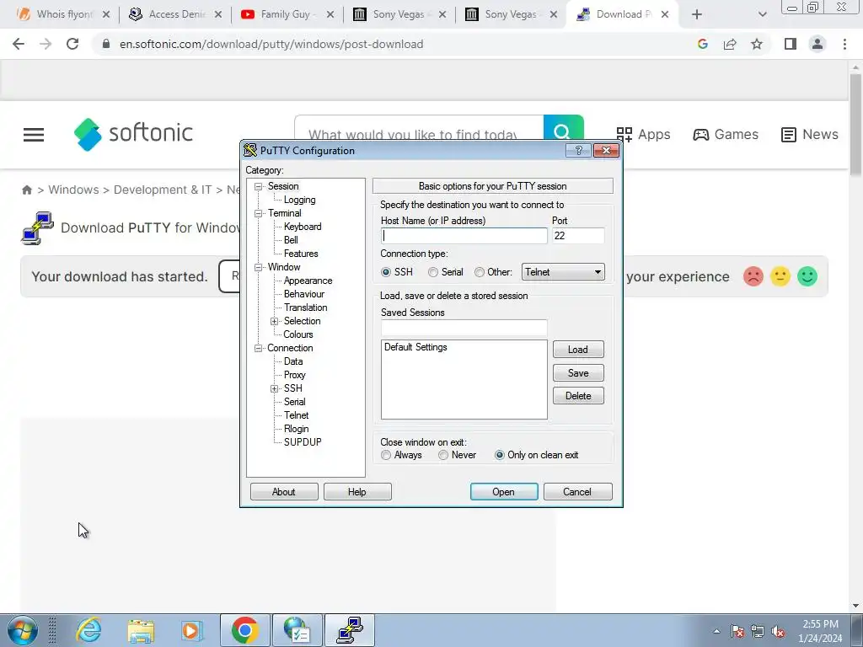The height and width of the screenshot is (647, 863).
Task: Switch to the first Sony Vegas tab
Action: pyautogui.click(x=399, y=14)
